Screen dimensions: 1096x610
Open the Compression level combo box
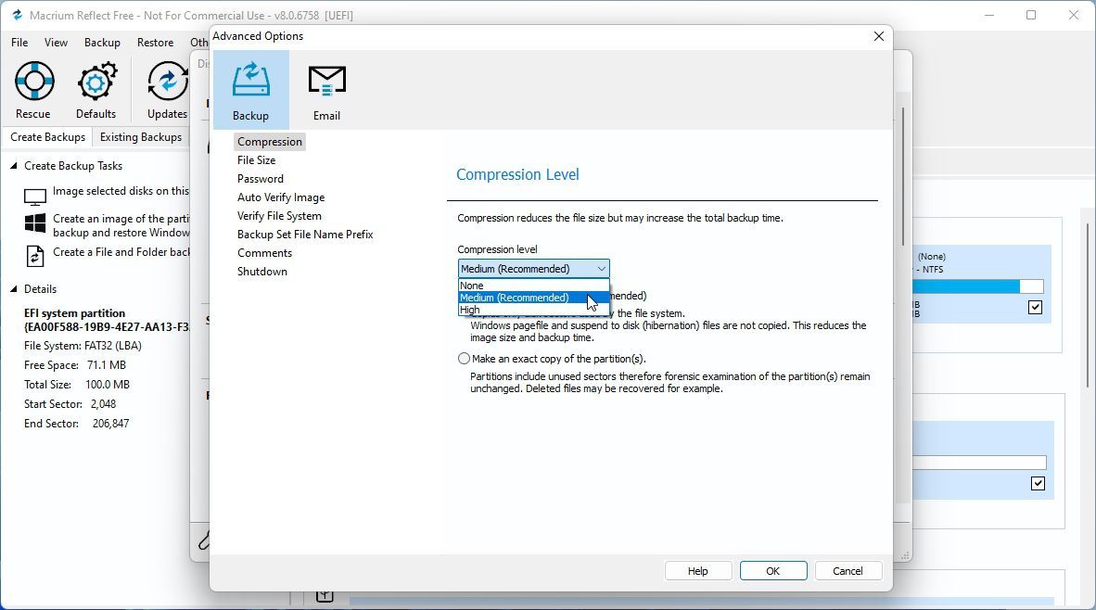click(533, 268)
